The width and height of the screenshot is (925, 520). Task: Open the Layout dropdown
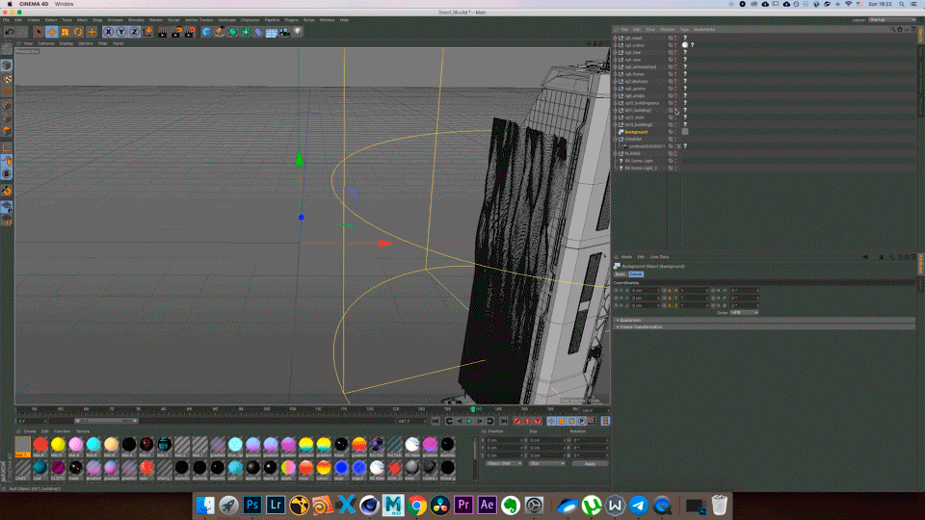click(892, 19)
